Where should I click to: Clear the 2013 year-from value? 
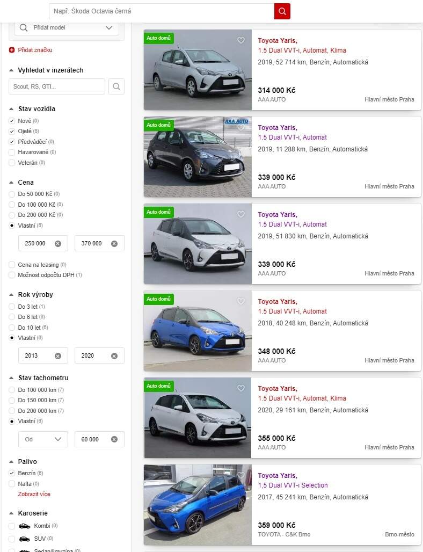pyautogui.click(x=58, y=356)
